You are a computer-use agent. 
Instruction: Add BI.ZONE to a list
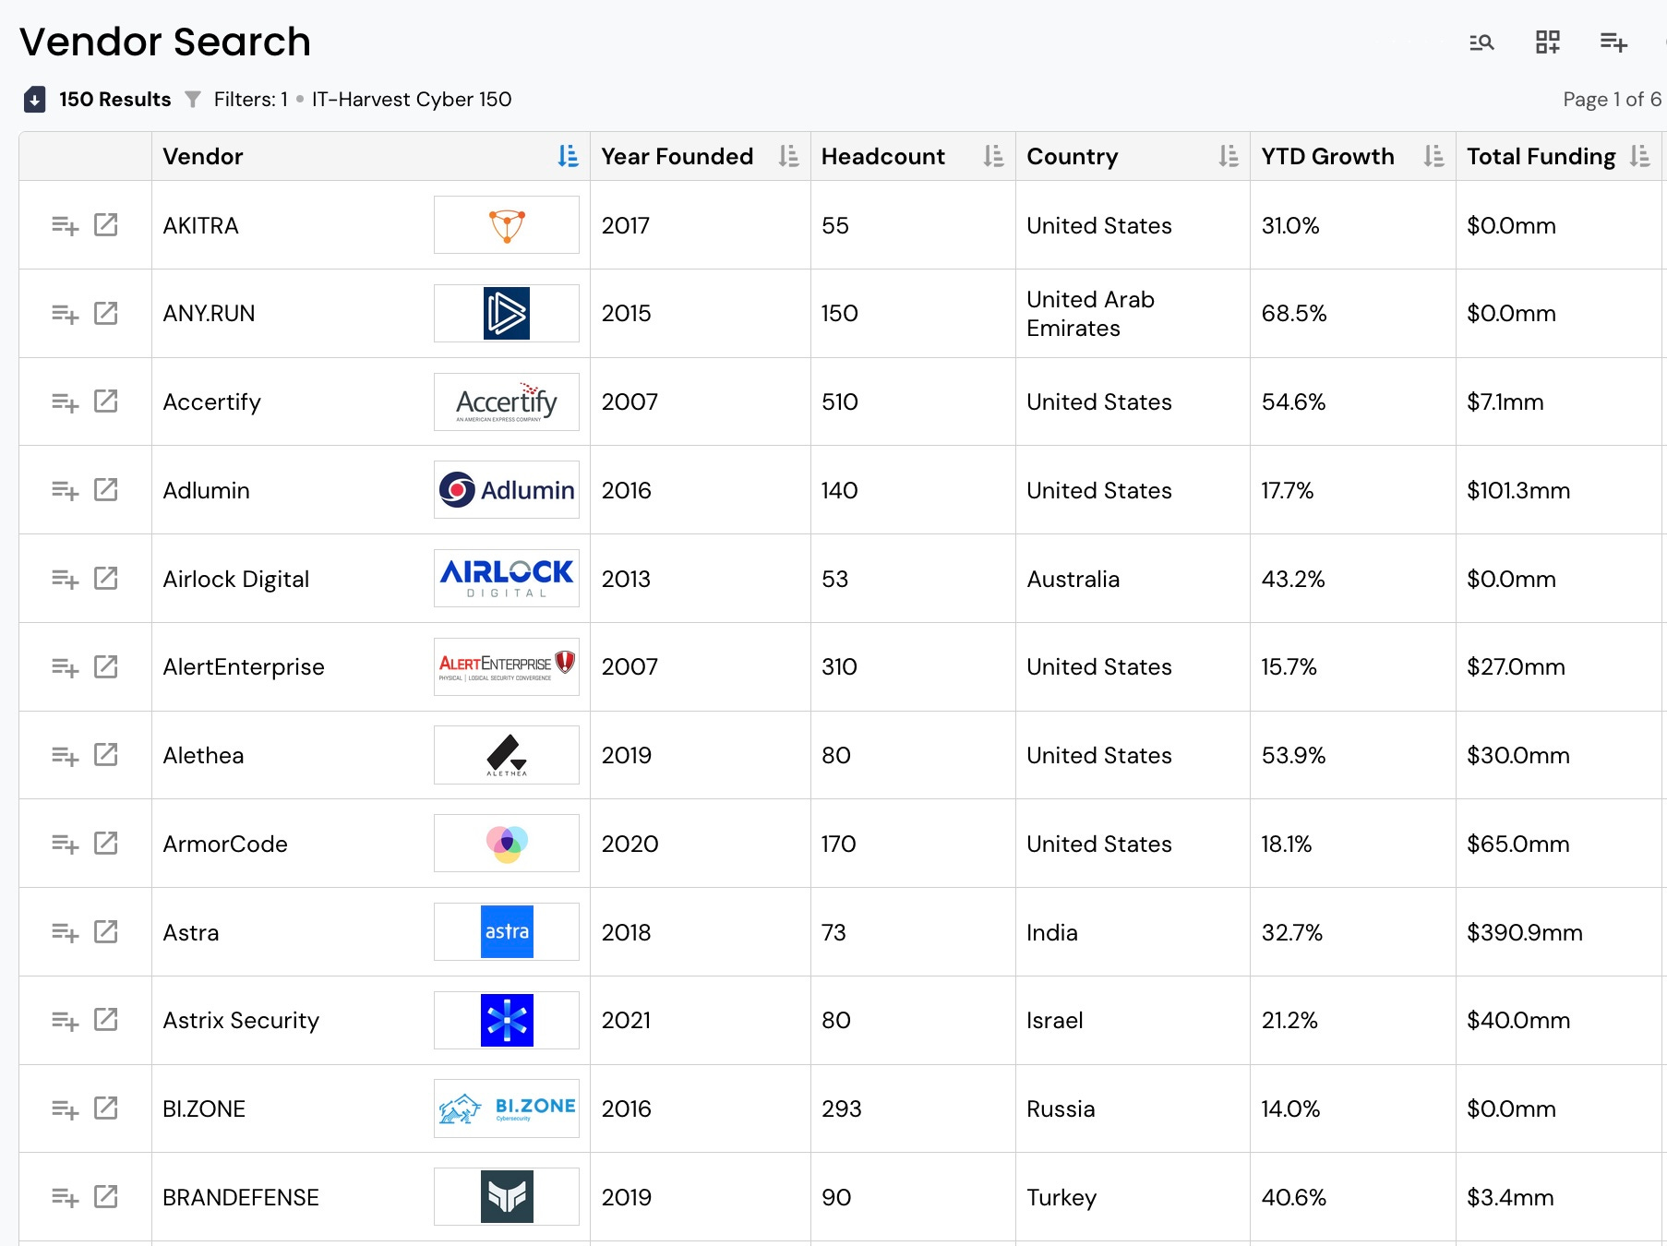[x=65, y=1109]
